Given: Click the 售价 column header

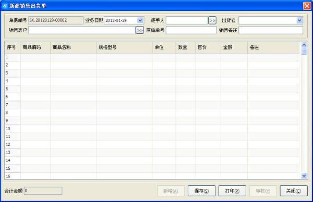Looking at the screenshot, I should (208, 47).
